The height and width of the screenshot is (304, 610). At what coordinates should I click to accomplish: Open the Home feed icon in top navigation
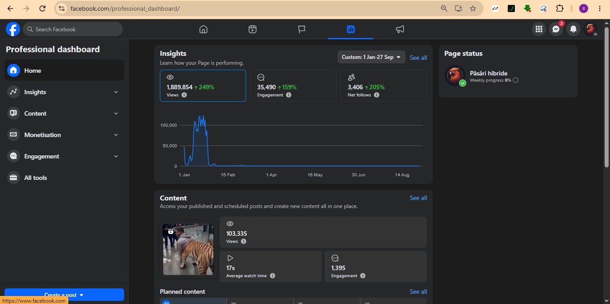(203, 29)
